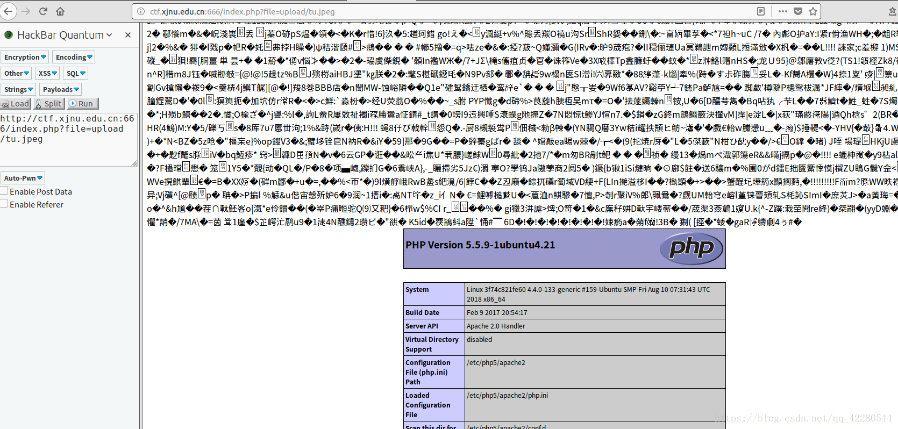This screenshot has height=429, width=898.
Task: Reload the current page
Action: 43,11
